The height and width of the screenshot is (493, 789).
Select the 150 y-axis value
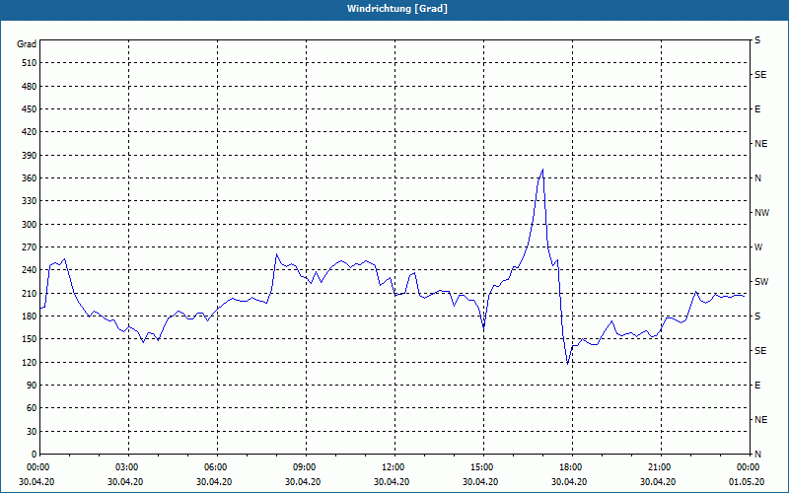tap(30, 339)
